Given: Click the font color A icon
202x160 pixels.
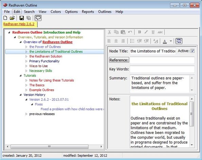Looking at the screenshot, I should (165, 41).
